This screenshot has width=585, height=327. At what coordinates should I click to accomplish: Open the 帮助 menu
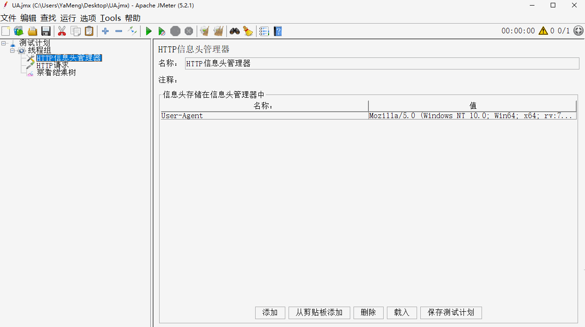click(x=133, y=18)
